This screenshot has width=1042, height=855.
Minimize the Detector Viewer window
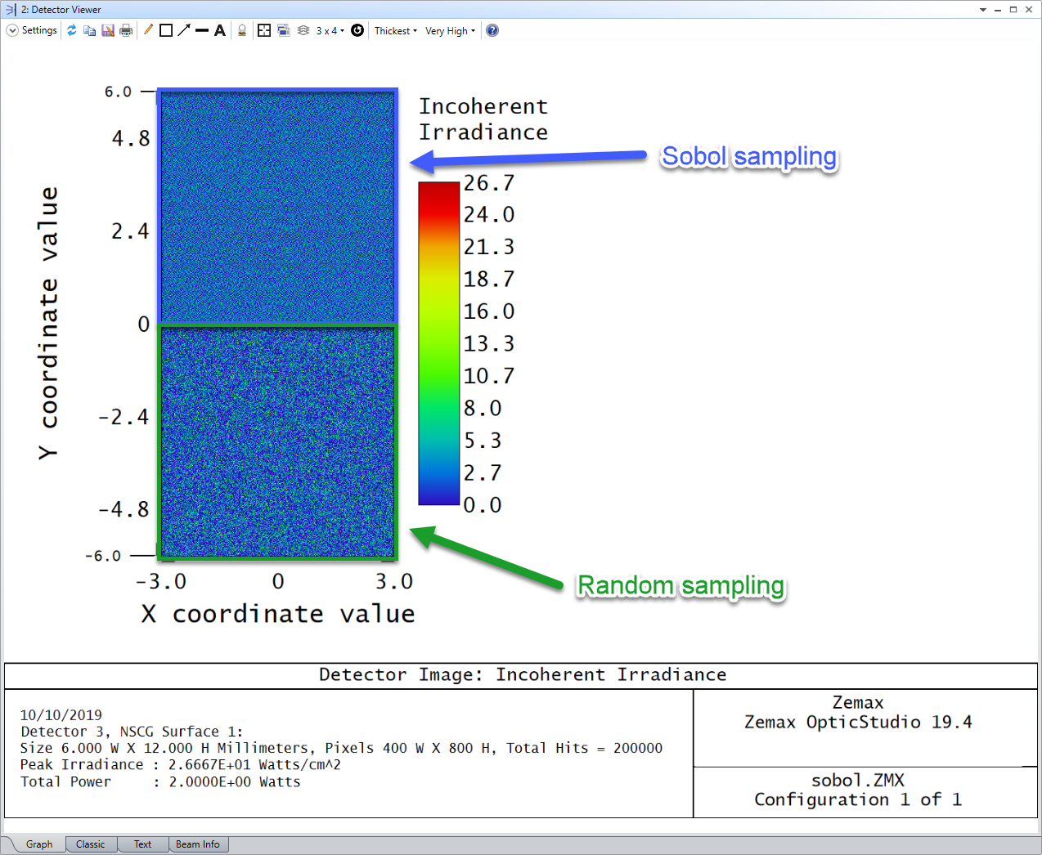(x=998, y=10)
